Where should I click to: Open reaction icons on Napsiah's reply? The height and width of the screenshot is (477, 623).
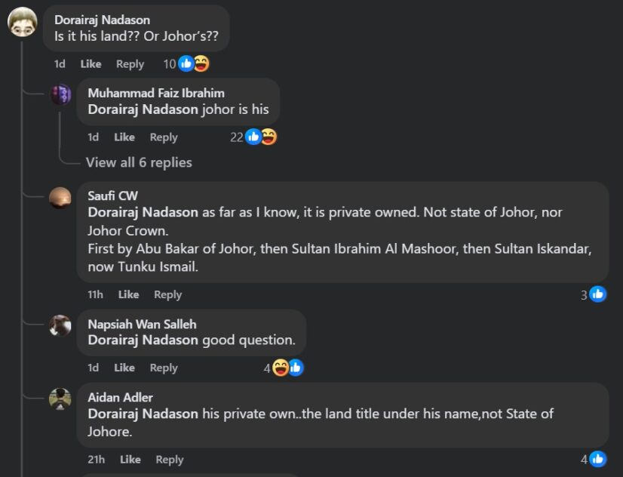tap(287, 368)
